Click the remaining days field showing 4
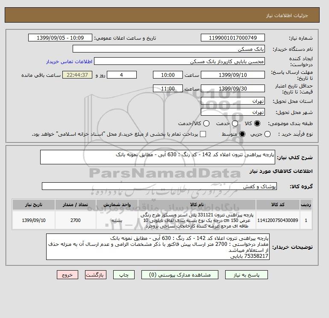The width and height of the screenshot is (329, 318). coord(122,75)
